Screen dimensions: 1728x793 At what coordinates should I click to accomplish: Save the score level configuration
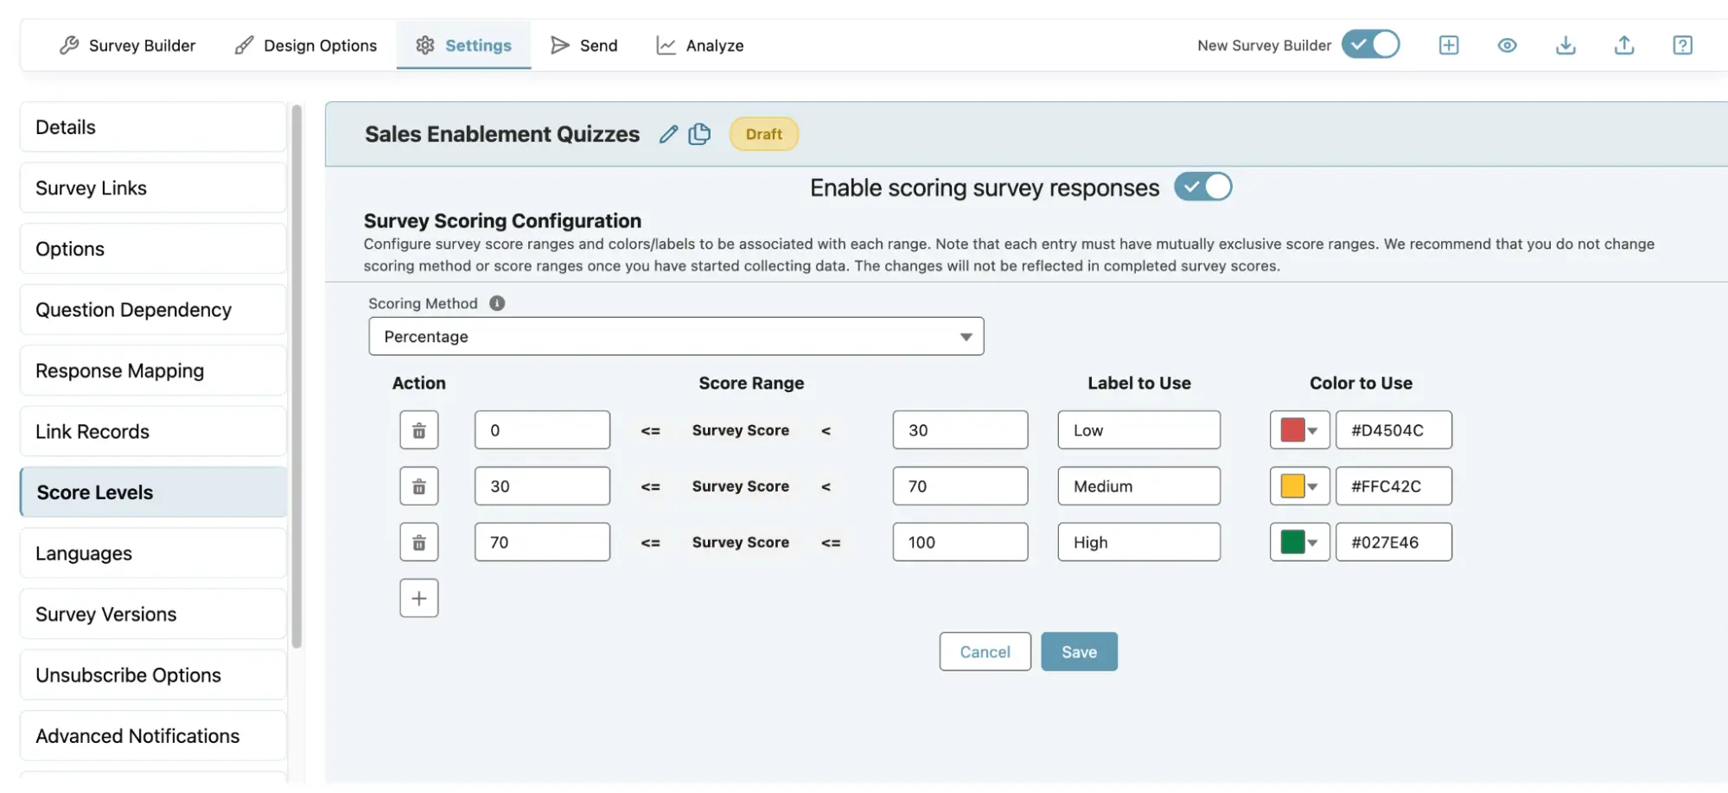(x=1079, y=652)
